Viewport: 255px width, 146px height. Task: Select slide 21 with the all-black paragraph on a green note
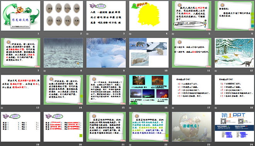point(106,127)
